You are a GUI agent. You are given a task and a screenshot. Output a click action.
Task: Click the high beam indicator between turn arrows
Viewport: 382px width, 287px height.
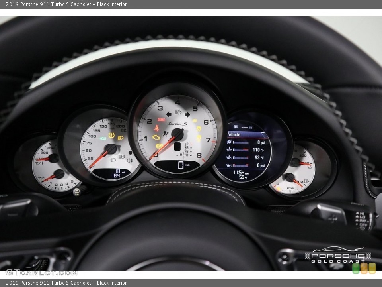[x=178, y=112]
